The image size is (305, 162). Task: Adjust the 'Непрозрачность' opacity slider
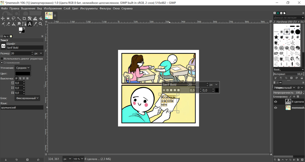tap(289, 93)
